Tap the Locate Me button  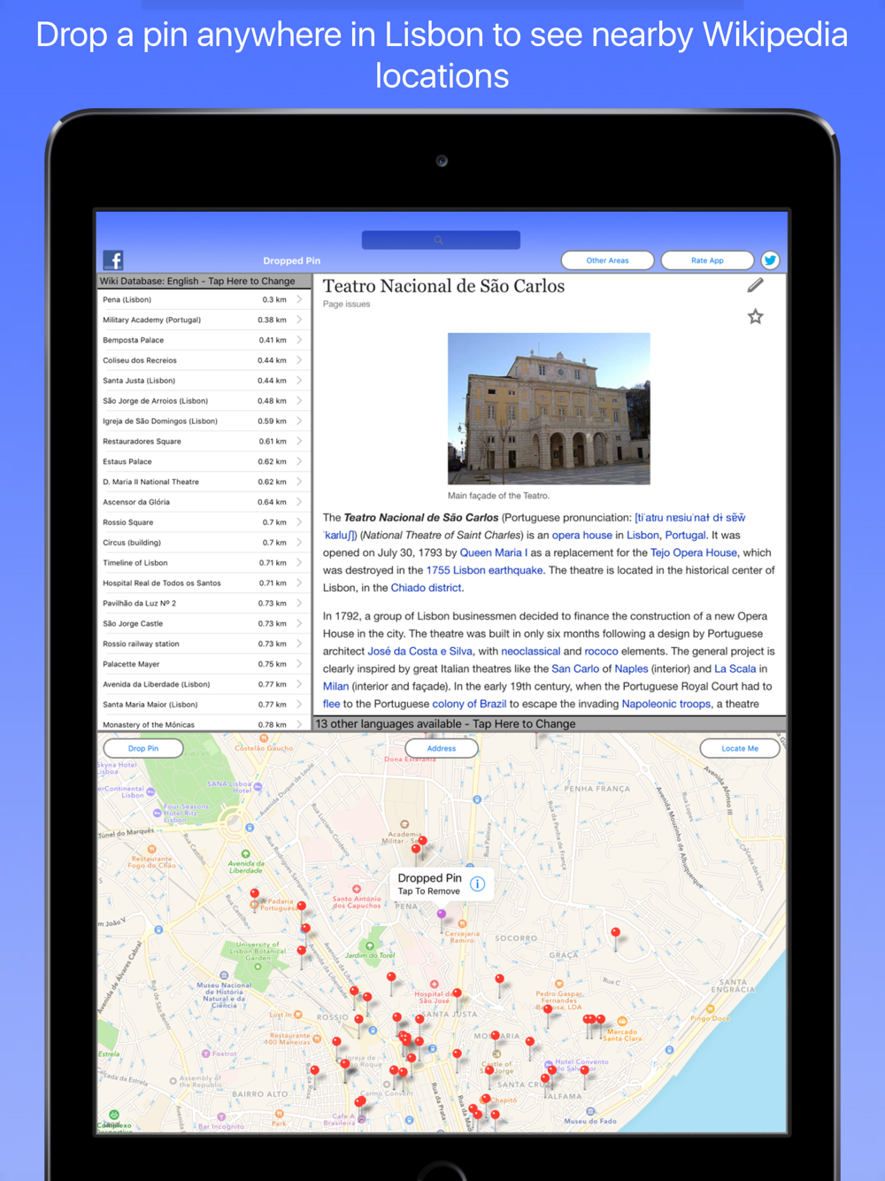(740, 748)
